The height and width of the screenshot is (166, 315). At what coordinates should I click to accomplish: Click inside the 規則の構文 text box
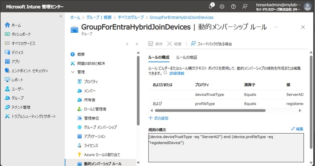(x=226, y=147)
